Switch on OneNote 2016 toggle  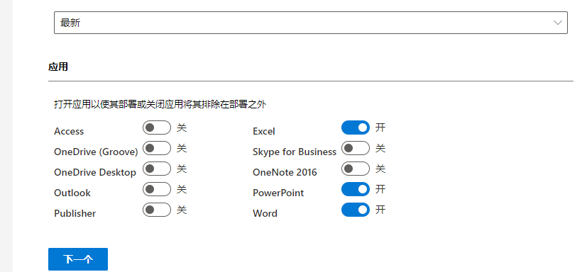356,169
